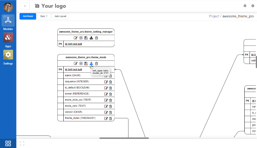The width and height of the screenshot is (257, 148).
Task: Edit the theme_styles (ONE2MANY) field
Action: 106,119
